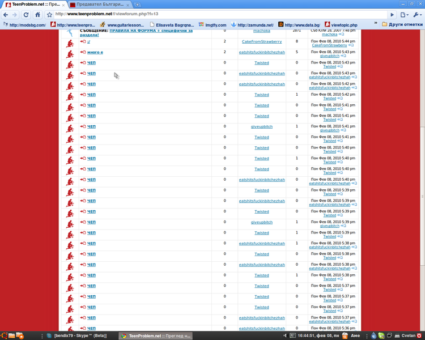This screenshot has width=425, height=340.
Task: Click topic status icon for 'много е' row
Action: click(70, 54)
